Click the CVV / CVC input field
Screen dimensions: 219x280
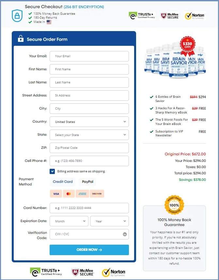click(89, 234)
